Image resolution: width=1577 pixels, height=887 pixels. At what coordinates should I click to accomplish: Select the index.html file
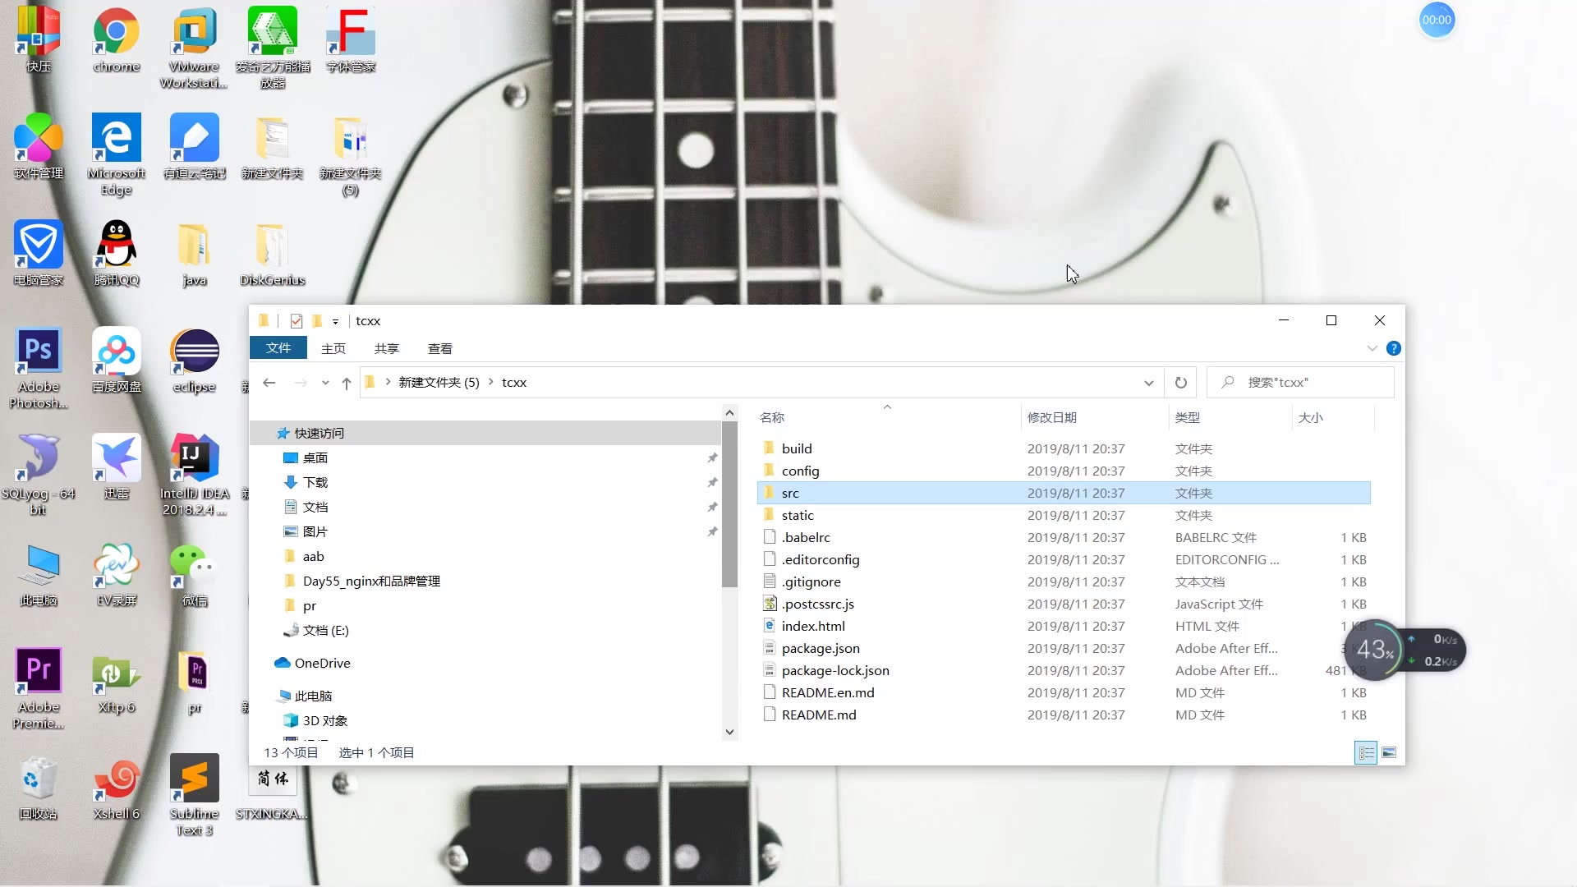(x=1064, y=626)
